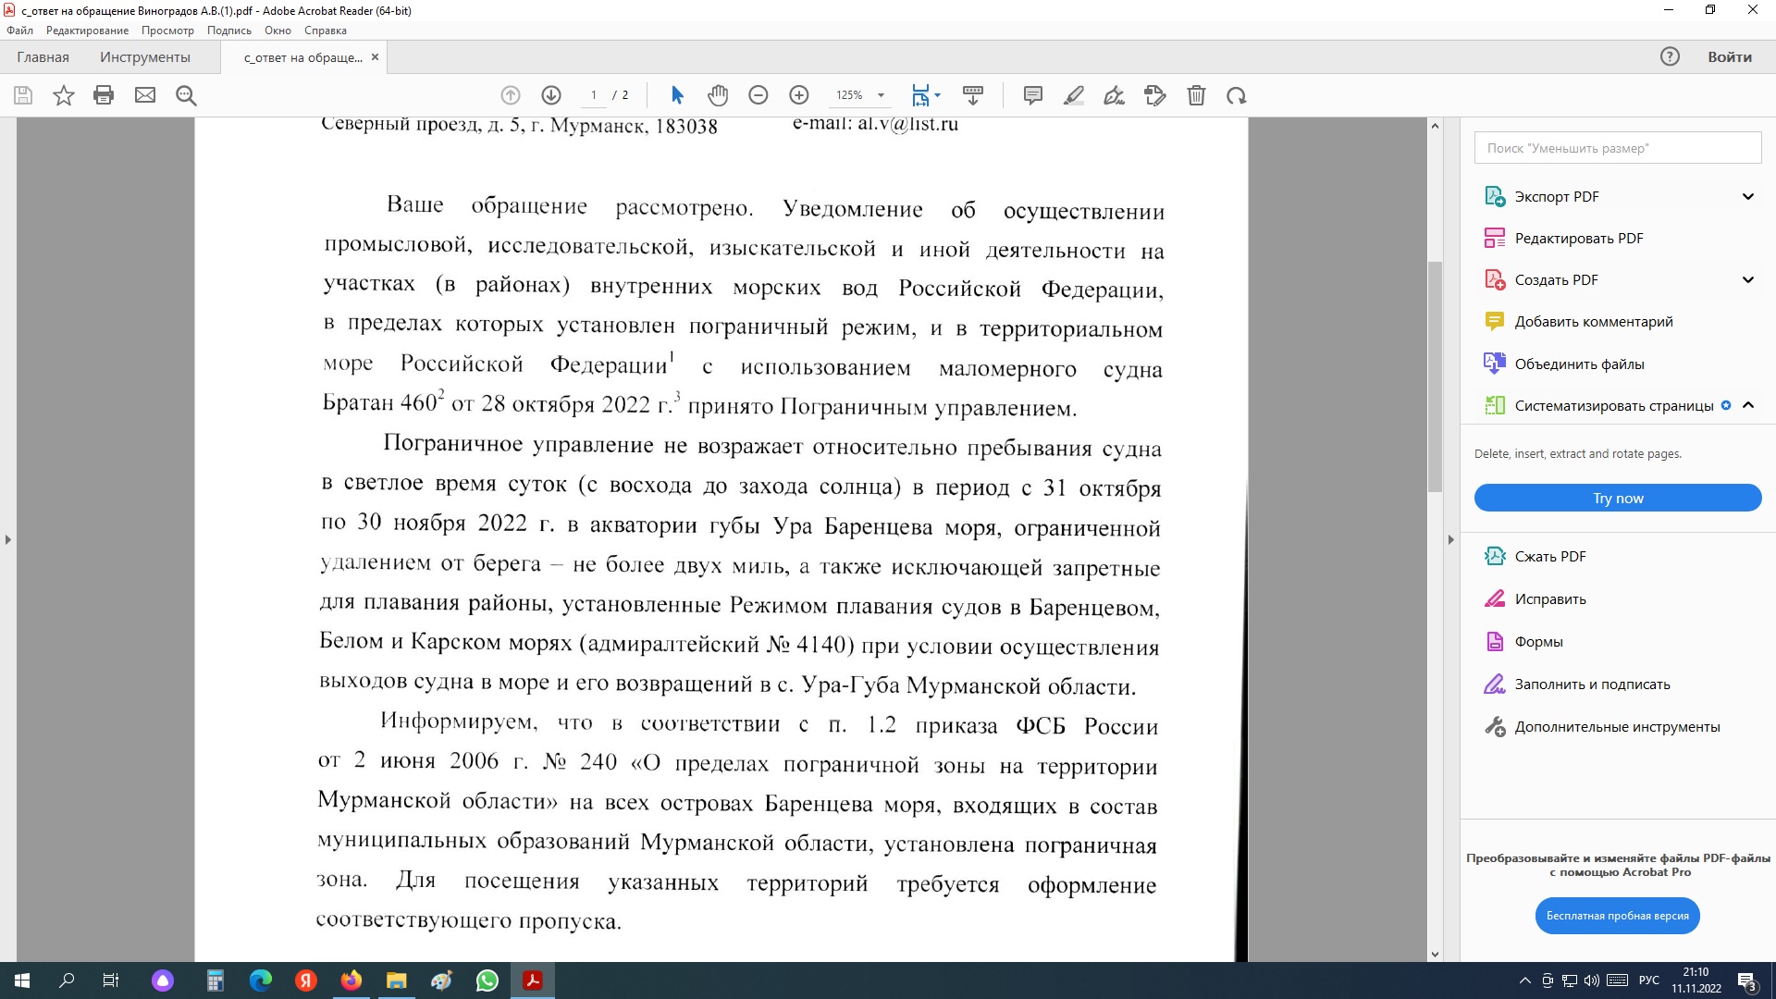Click the delete trash icon
Image resolution: width=1776 pixels, height=999 pixels.
tap(1196, 95)
